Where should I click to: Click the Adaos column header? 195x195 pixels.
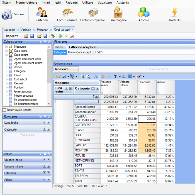165,87
